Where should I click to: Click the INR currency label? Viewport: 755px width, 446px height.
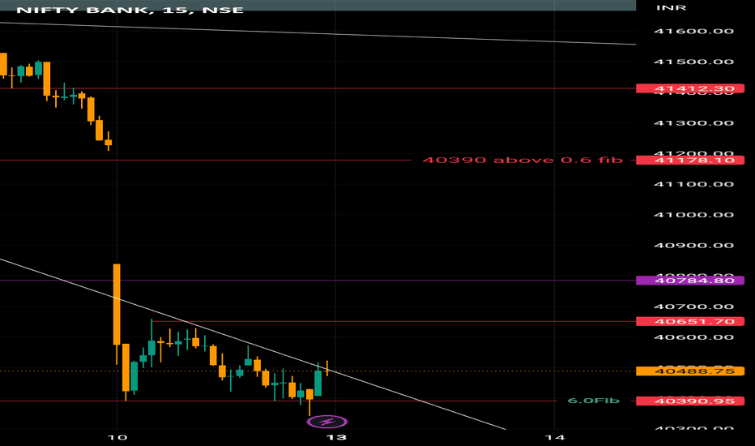click(x=671, y=8)
